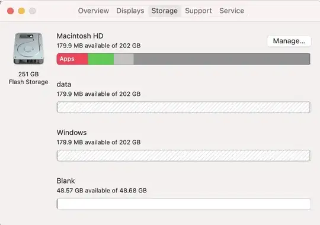The image size is (320, 225).
Task: Open the Displays tab
Action: (x=130, y=11)
